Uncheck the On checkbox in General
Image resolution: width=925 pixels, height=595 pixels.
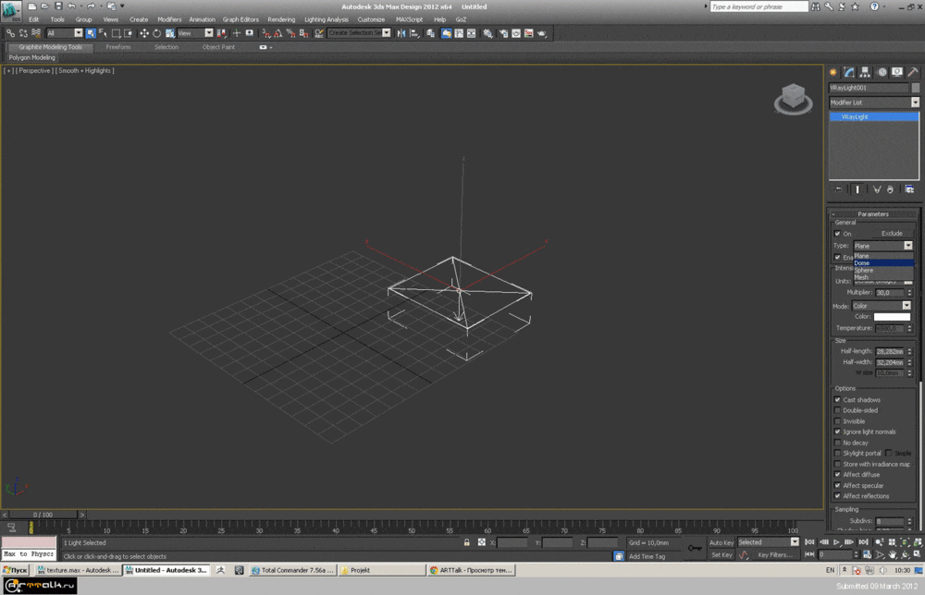tap(837, 234)
